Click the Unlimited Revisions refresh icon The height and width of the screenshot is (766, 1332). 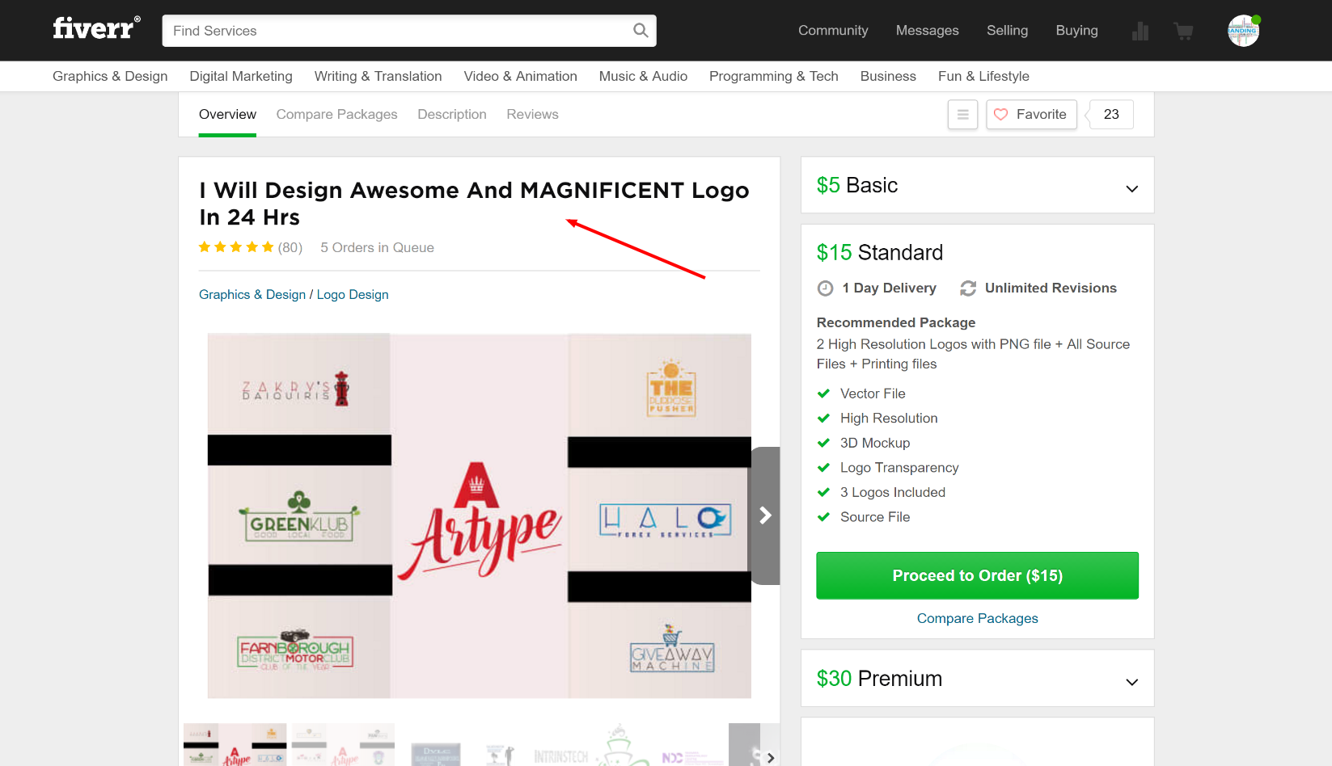coord(968,288)
